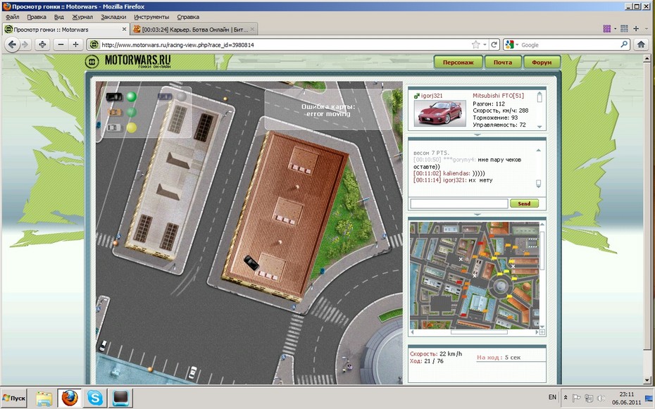Open the Вид menu
Screen dimensions: 655x409
[59, 17]
